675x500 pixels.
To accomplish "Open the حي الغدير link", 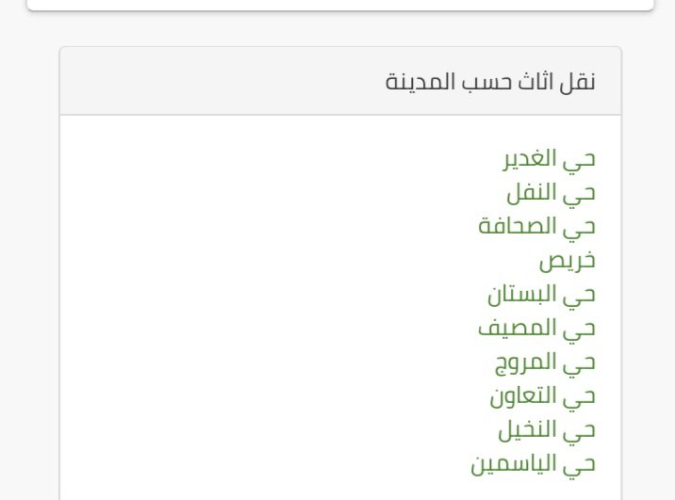I will (549, 159).
